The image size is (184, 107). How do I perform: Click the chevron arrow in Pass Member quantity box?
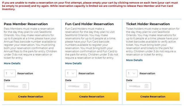click(x=12, y=74)
